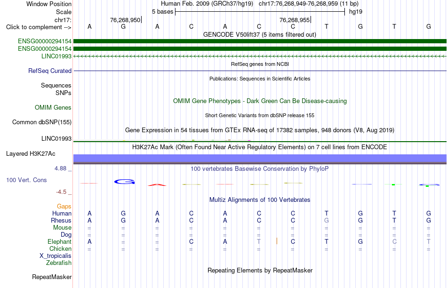Open the 'Layered H3K27Ac' track label
The image size is (447, 288).
click(x=31, y=154)
